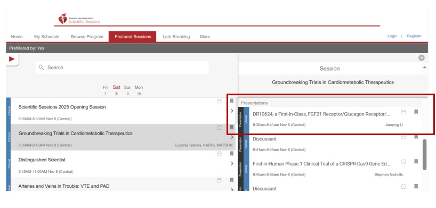
Task: Click the search magnifier icon
Action: coord(41,67)
